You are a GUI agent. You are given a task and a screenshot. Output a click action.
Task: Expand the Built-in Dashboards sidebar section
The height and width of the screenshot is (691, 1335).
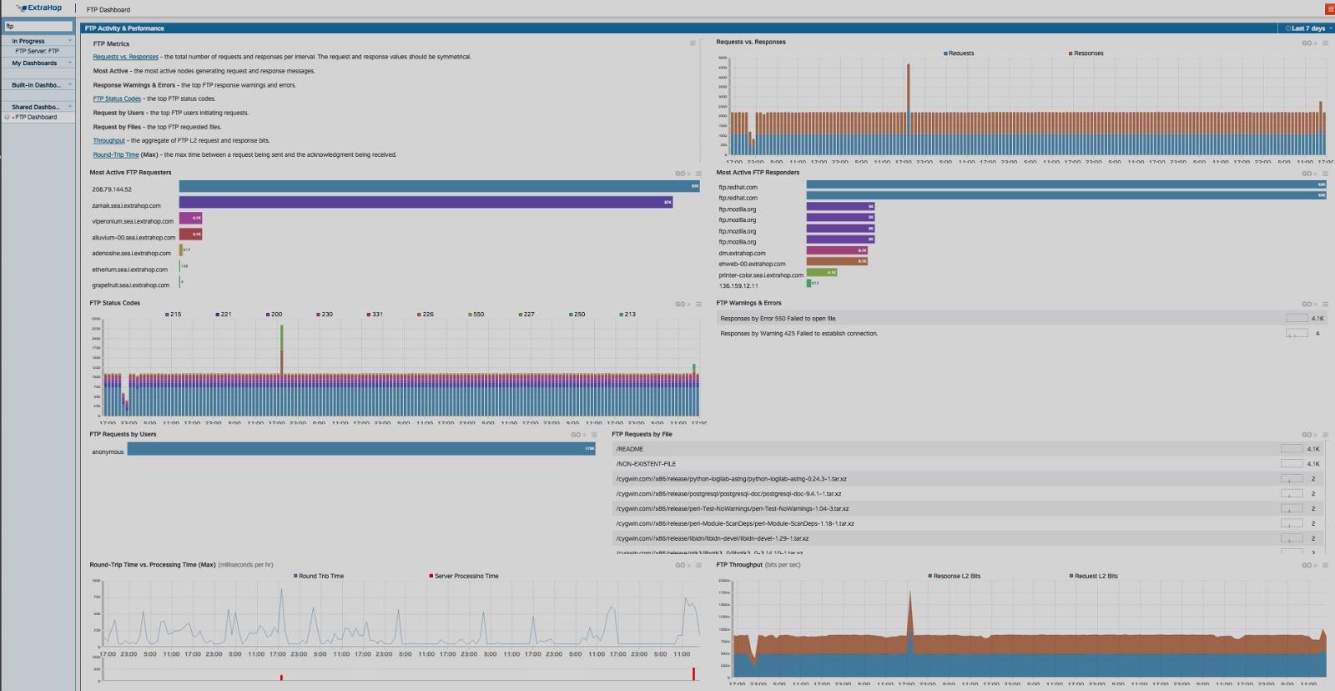tap(38, 85)
